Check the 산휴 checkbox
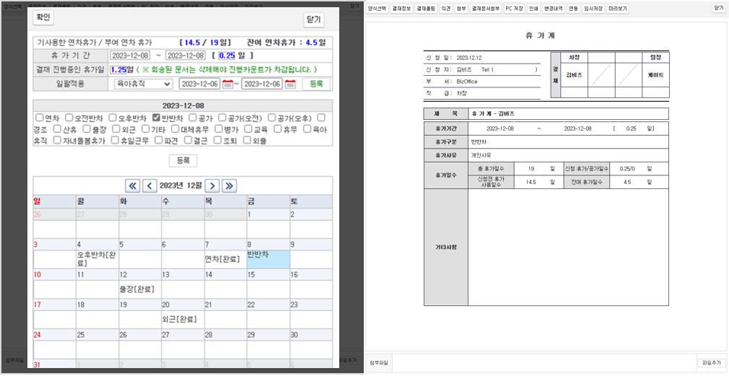The image size is (729, 376). coord(57,128)
